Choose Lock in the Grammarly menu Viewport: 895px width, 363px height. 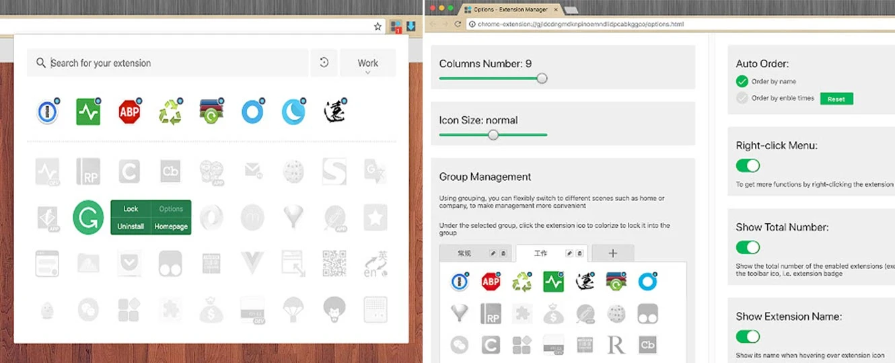point(131,209)
